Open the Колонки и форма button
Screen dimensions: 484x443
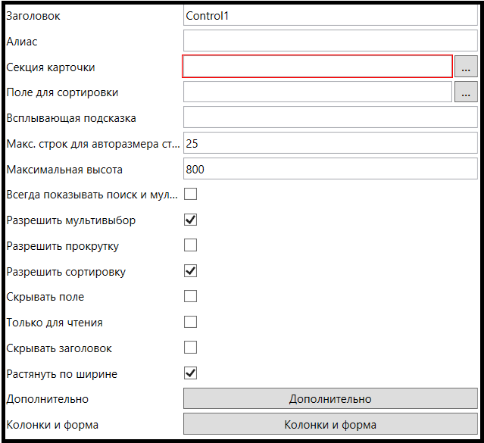330,424
